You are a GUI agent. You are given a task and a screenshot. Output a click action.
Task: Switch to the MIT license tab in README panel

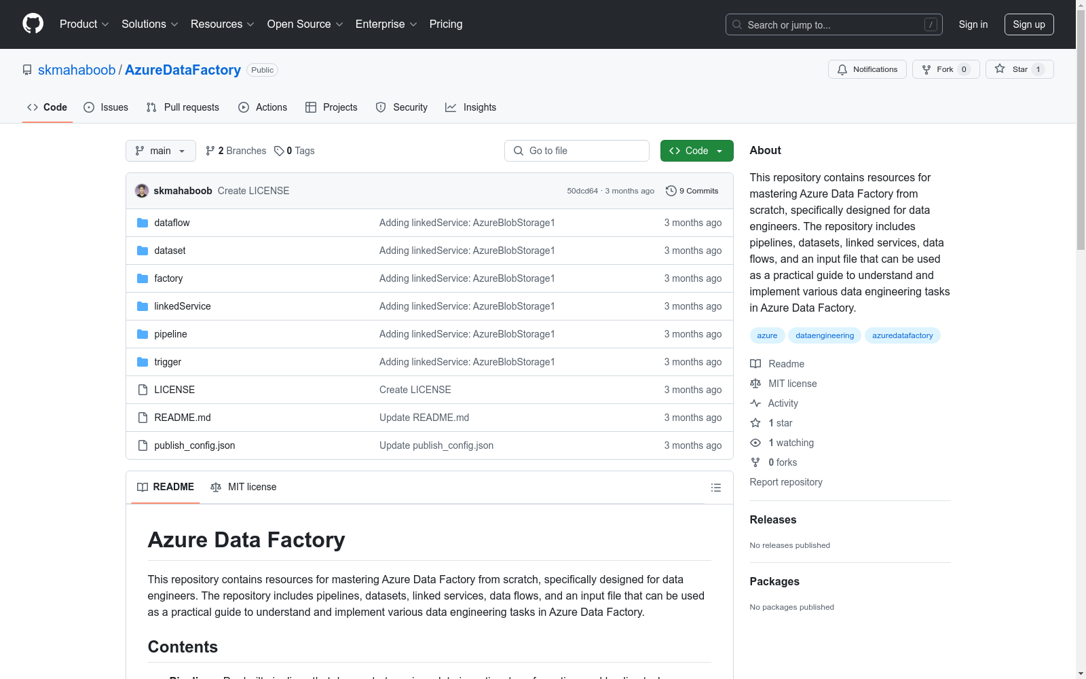tap(244, 487)
